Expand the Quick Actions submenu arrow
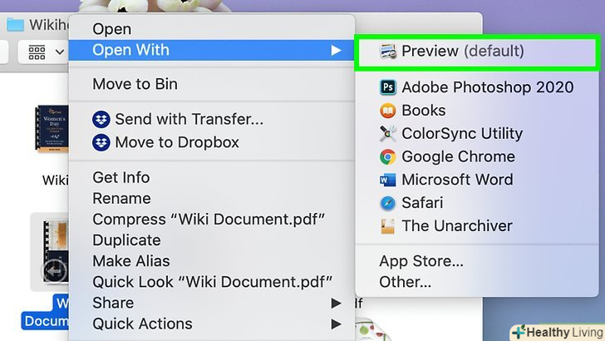The width and height of the screenshot is (605, 341). [x=336, y=324]
